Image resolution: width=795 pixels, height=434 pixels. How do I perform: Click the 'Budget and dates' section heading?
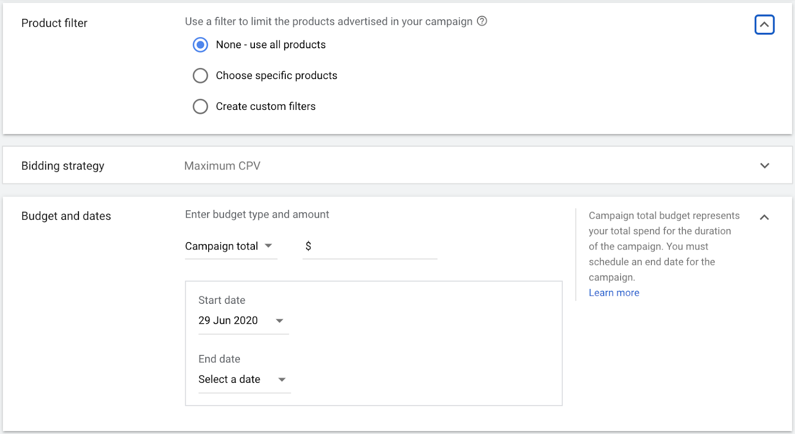66,216
